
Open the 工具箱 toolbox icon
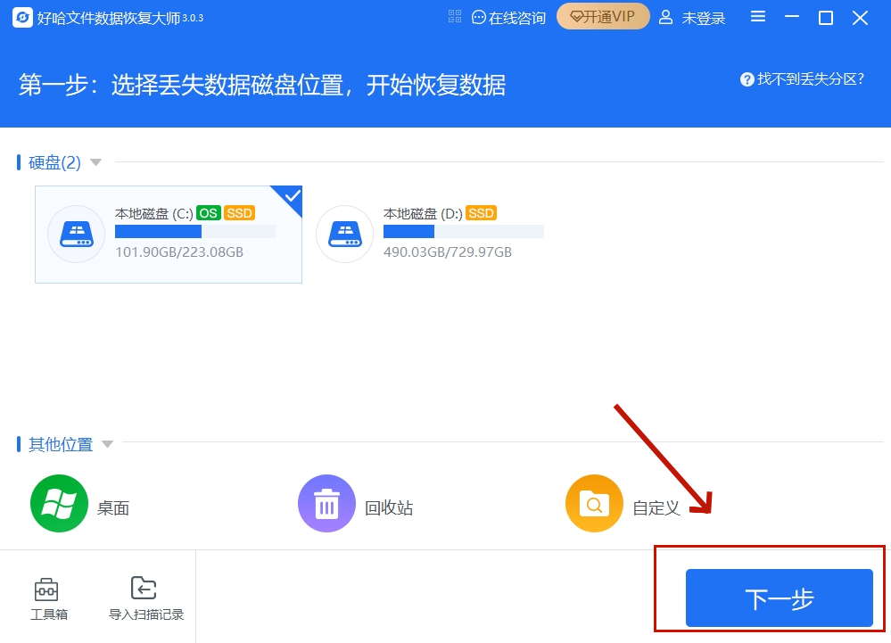pos(46,595)
